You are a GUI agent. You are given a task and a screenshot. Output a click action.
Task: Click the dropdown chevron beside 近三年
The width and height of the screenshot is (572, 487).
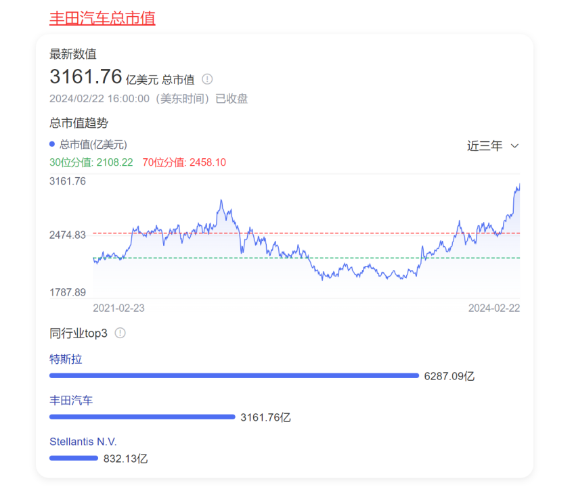coord(514,146)
